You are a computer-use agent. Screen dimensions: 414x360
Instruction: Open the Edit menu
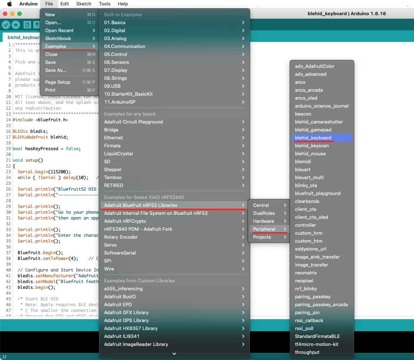tap(64, 4)
